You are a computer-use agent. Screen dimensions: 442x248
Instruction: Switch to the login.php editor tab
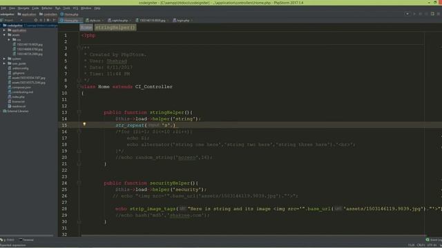pyautogui.click(x=183, y=20)
